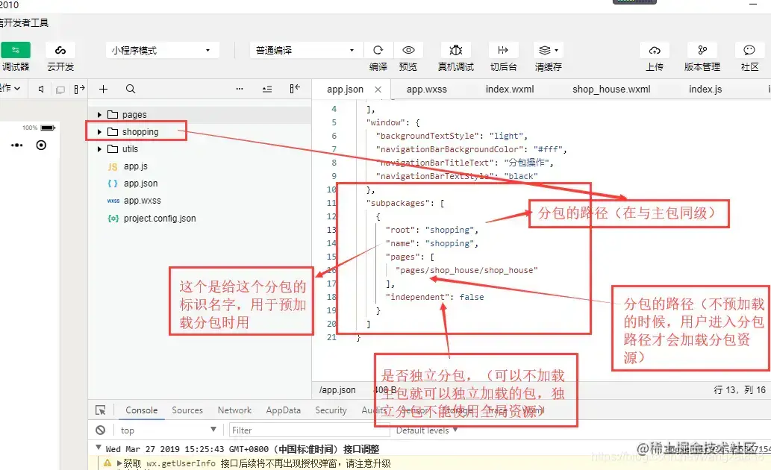Image resolution: width=771 pixels, height=470 pixels.
Task: Close the app.json editor tab
Action: 378,90
